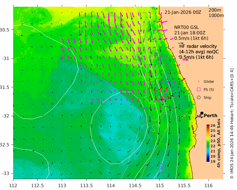Click the magenta HF radar scale arrow

185,60
